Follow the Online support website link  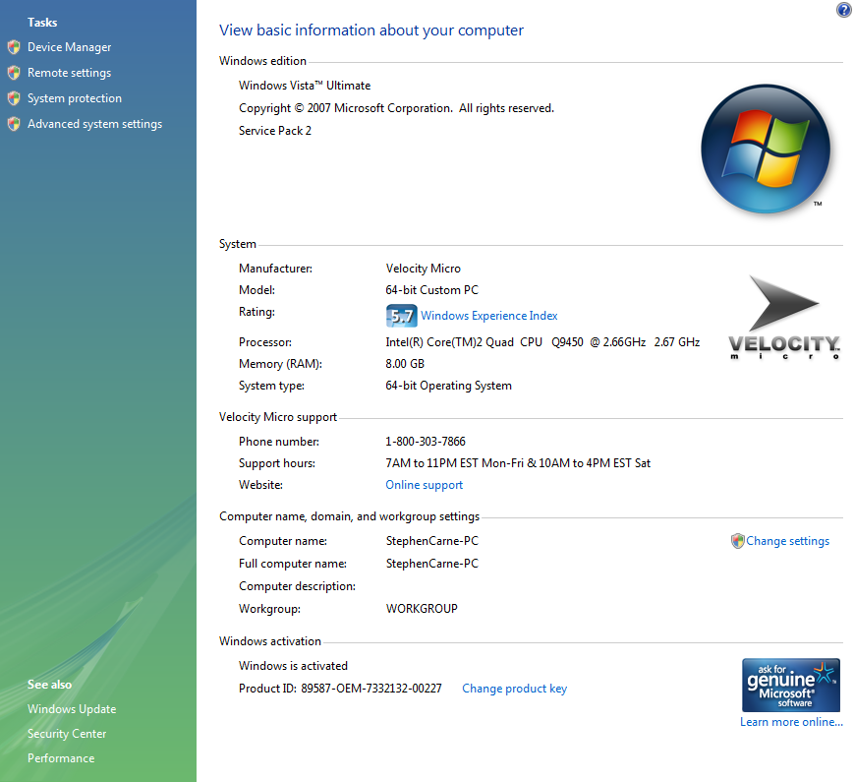(x=425, y=485)
